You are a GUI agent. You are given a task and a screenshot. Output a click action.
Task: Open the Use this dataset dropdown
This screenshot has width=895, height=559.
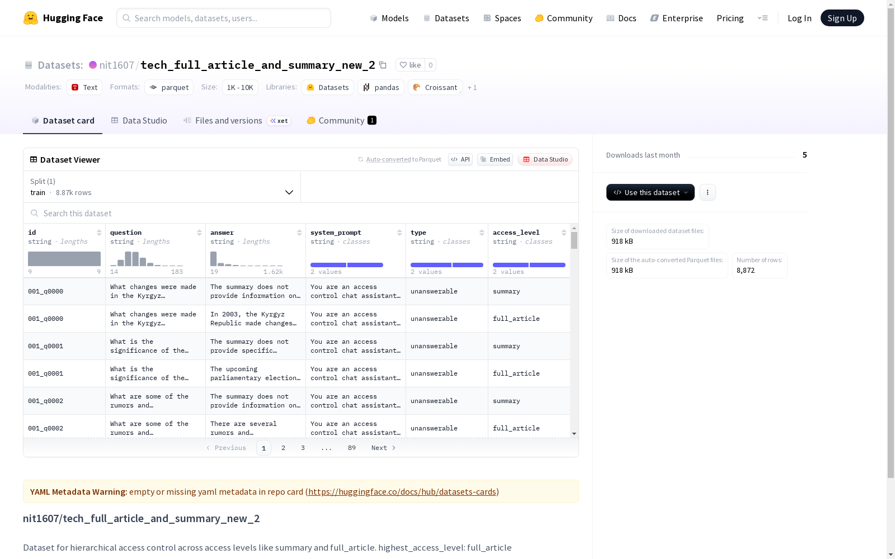coord(651,192)
